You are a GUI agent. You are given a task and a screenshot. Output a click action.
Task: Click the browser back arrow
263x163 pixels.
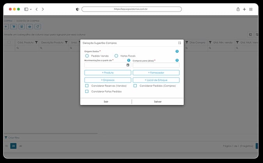(x=37, y=9)
